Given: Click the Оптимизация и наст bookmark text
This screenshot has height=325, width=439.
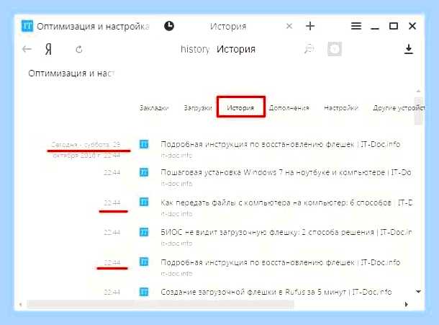Looking at the screenshot, I should 71,74.
